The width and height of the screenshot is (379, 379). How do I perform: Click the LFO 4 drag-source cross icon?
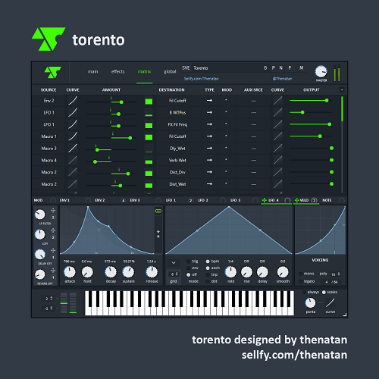265,200
